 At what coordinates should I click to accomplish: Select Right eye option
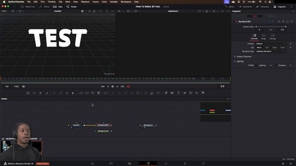(x=275, y=47)
